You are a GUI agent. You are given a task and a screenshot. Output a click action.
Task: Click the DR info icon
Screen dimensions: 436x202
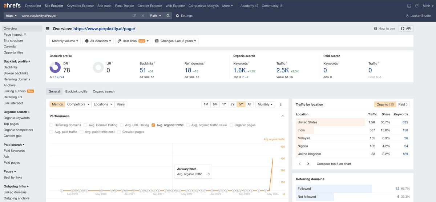pyautogui.click(x=69, y=63)
